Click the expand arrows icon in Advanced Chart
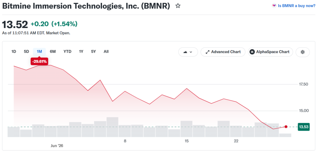Image resolution: width=320 pixels, height=151 pixels. click(x=207, y=52)
